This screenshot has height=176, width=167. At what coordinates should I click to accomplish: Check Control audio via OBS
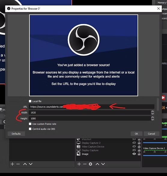click(30, 129)
